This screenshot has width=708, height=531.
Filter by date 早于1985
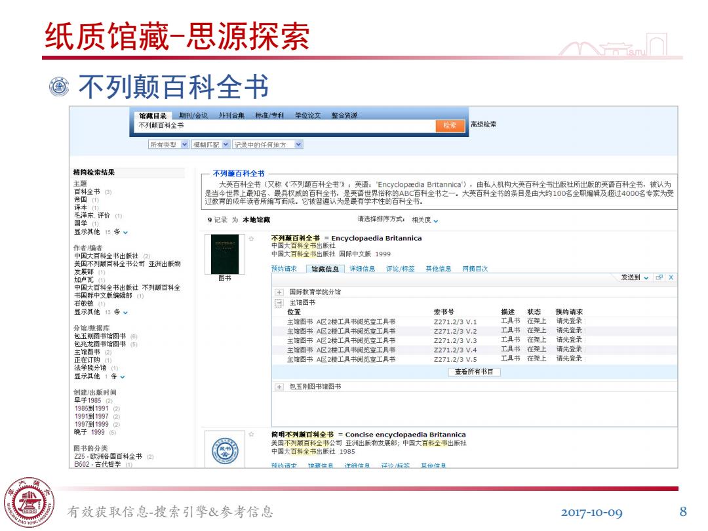(x=94, y=401)
